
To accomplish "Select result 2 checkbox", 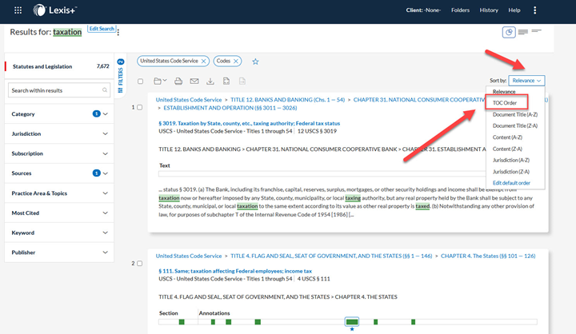I will pos(139,263).
